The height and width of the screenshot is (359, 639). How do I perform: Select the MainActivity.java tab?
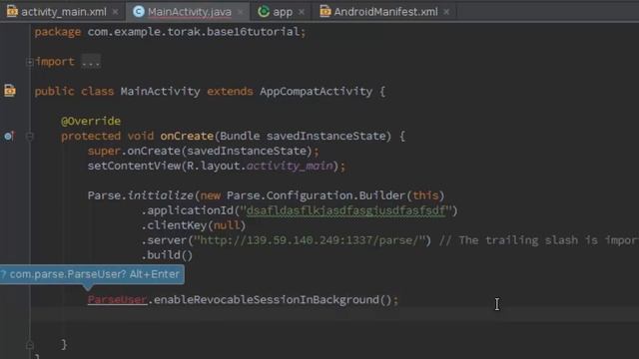click(190, 12)
